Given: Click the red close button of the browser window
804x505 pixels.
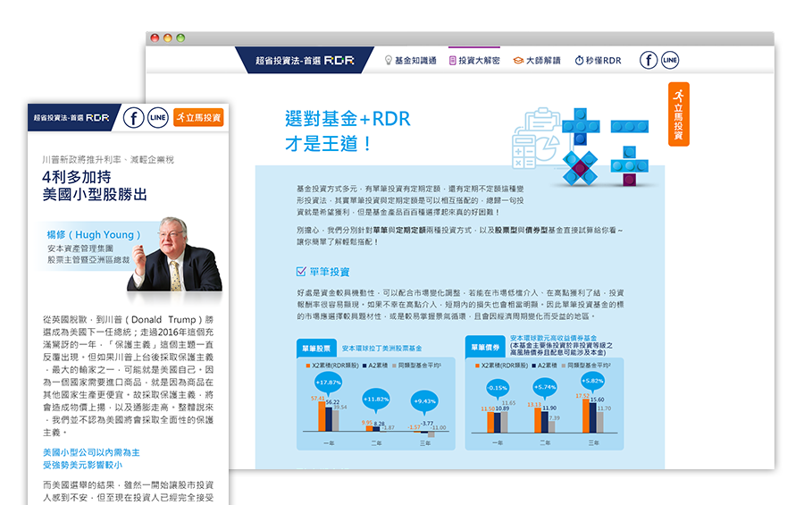Looking at the screenshot, I should coord(155,38).
